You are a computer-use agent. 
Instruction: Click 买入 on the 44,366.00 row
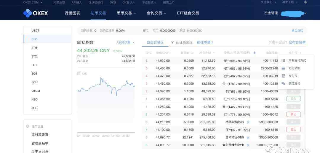point(293,99)
